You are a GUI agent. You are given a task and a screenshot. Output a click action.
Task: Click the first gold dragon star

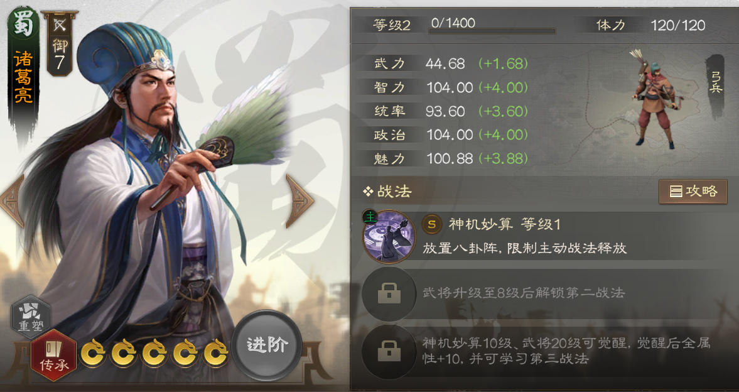click(x=92, y=353)
